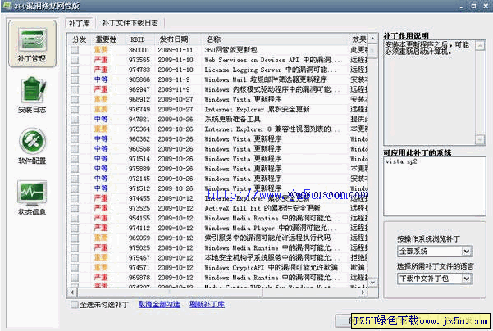Toggle the 全选未勾选补丁 checkbox
This screenshot has width=493, height=331.
point(75,304)
